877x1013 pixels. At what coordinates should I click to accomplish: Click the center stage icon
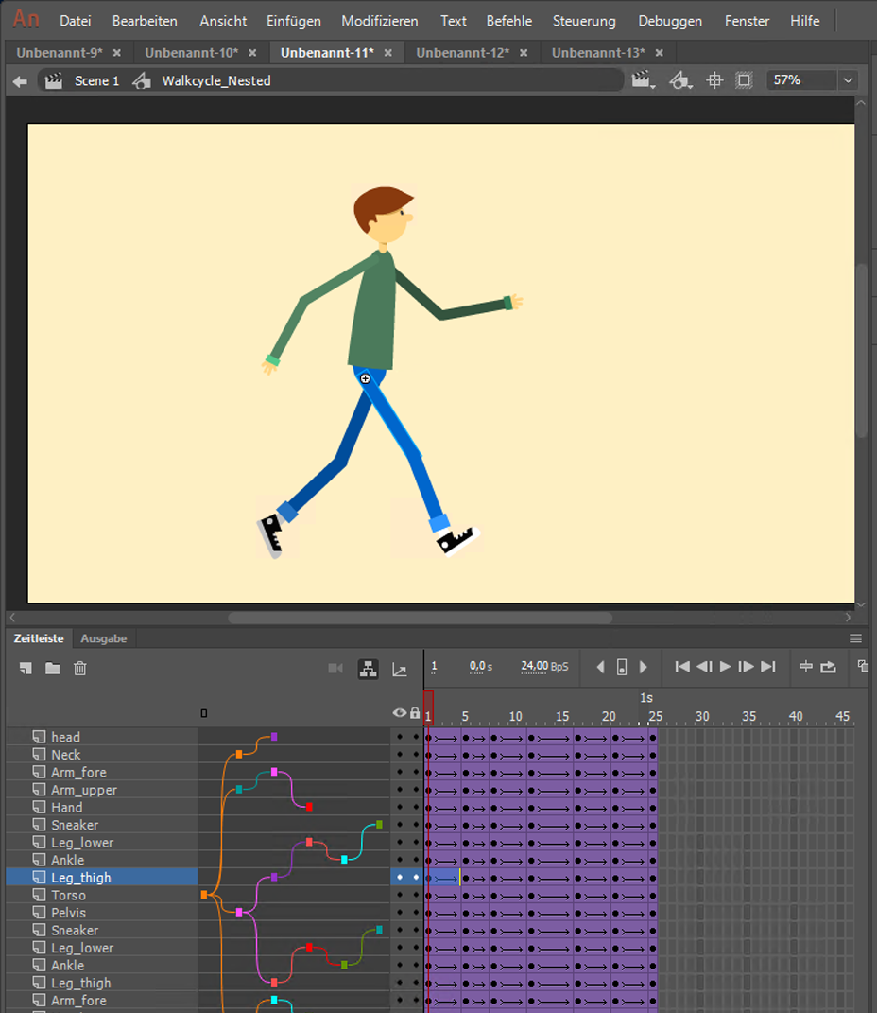(714, 81)
